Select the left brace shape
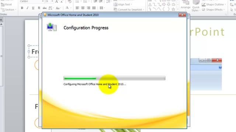The width and height of the screenshot is (236, 132). (164, 9)
